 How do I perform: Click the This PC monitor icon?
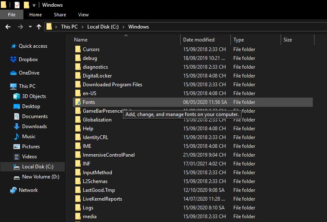point(13,86)
